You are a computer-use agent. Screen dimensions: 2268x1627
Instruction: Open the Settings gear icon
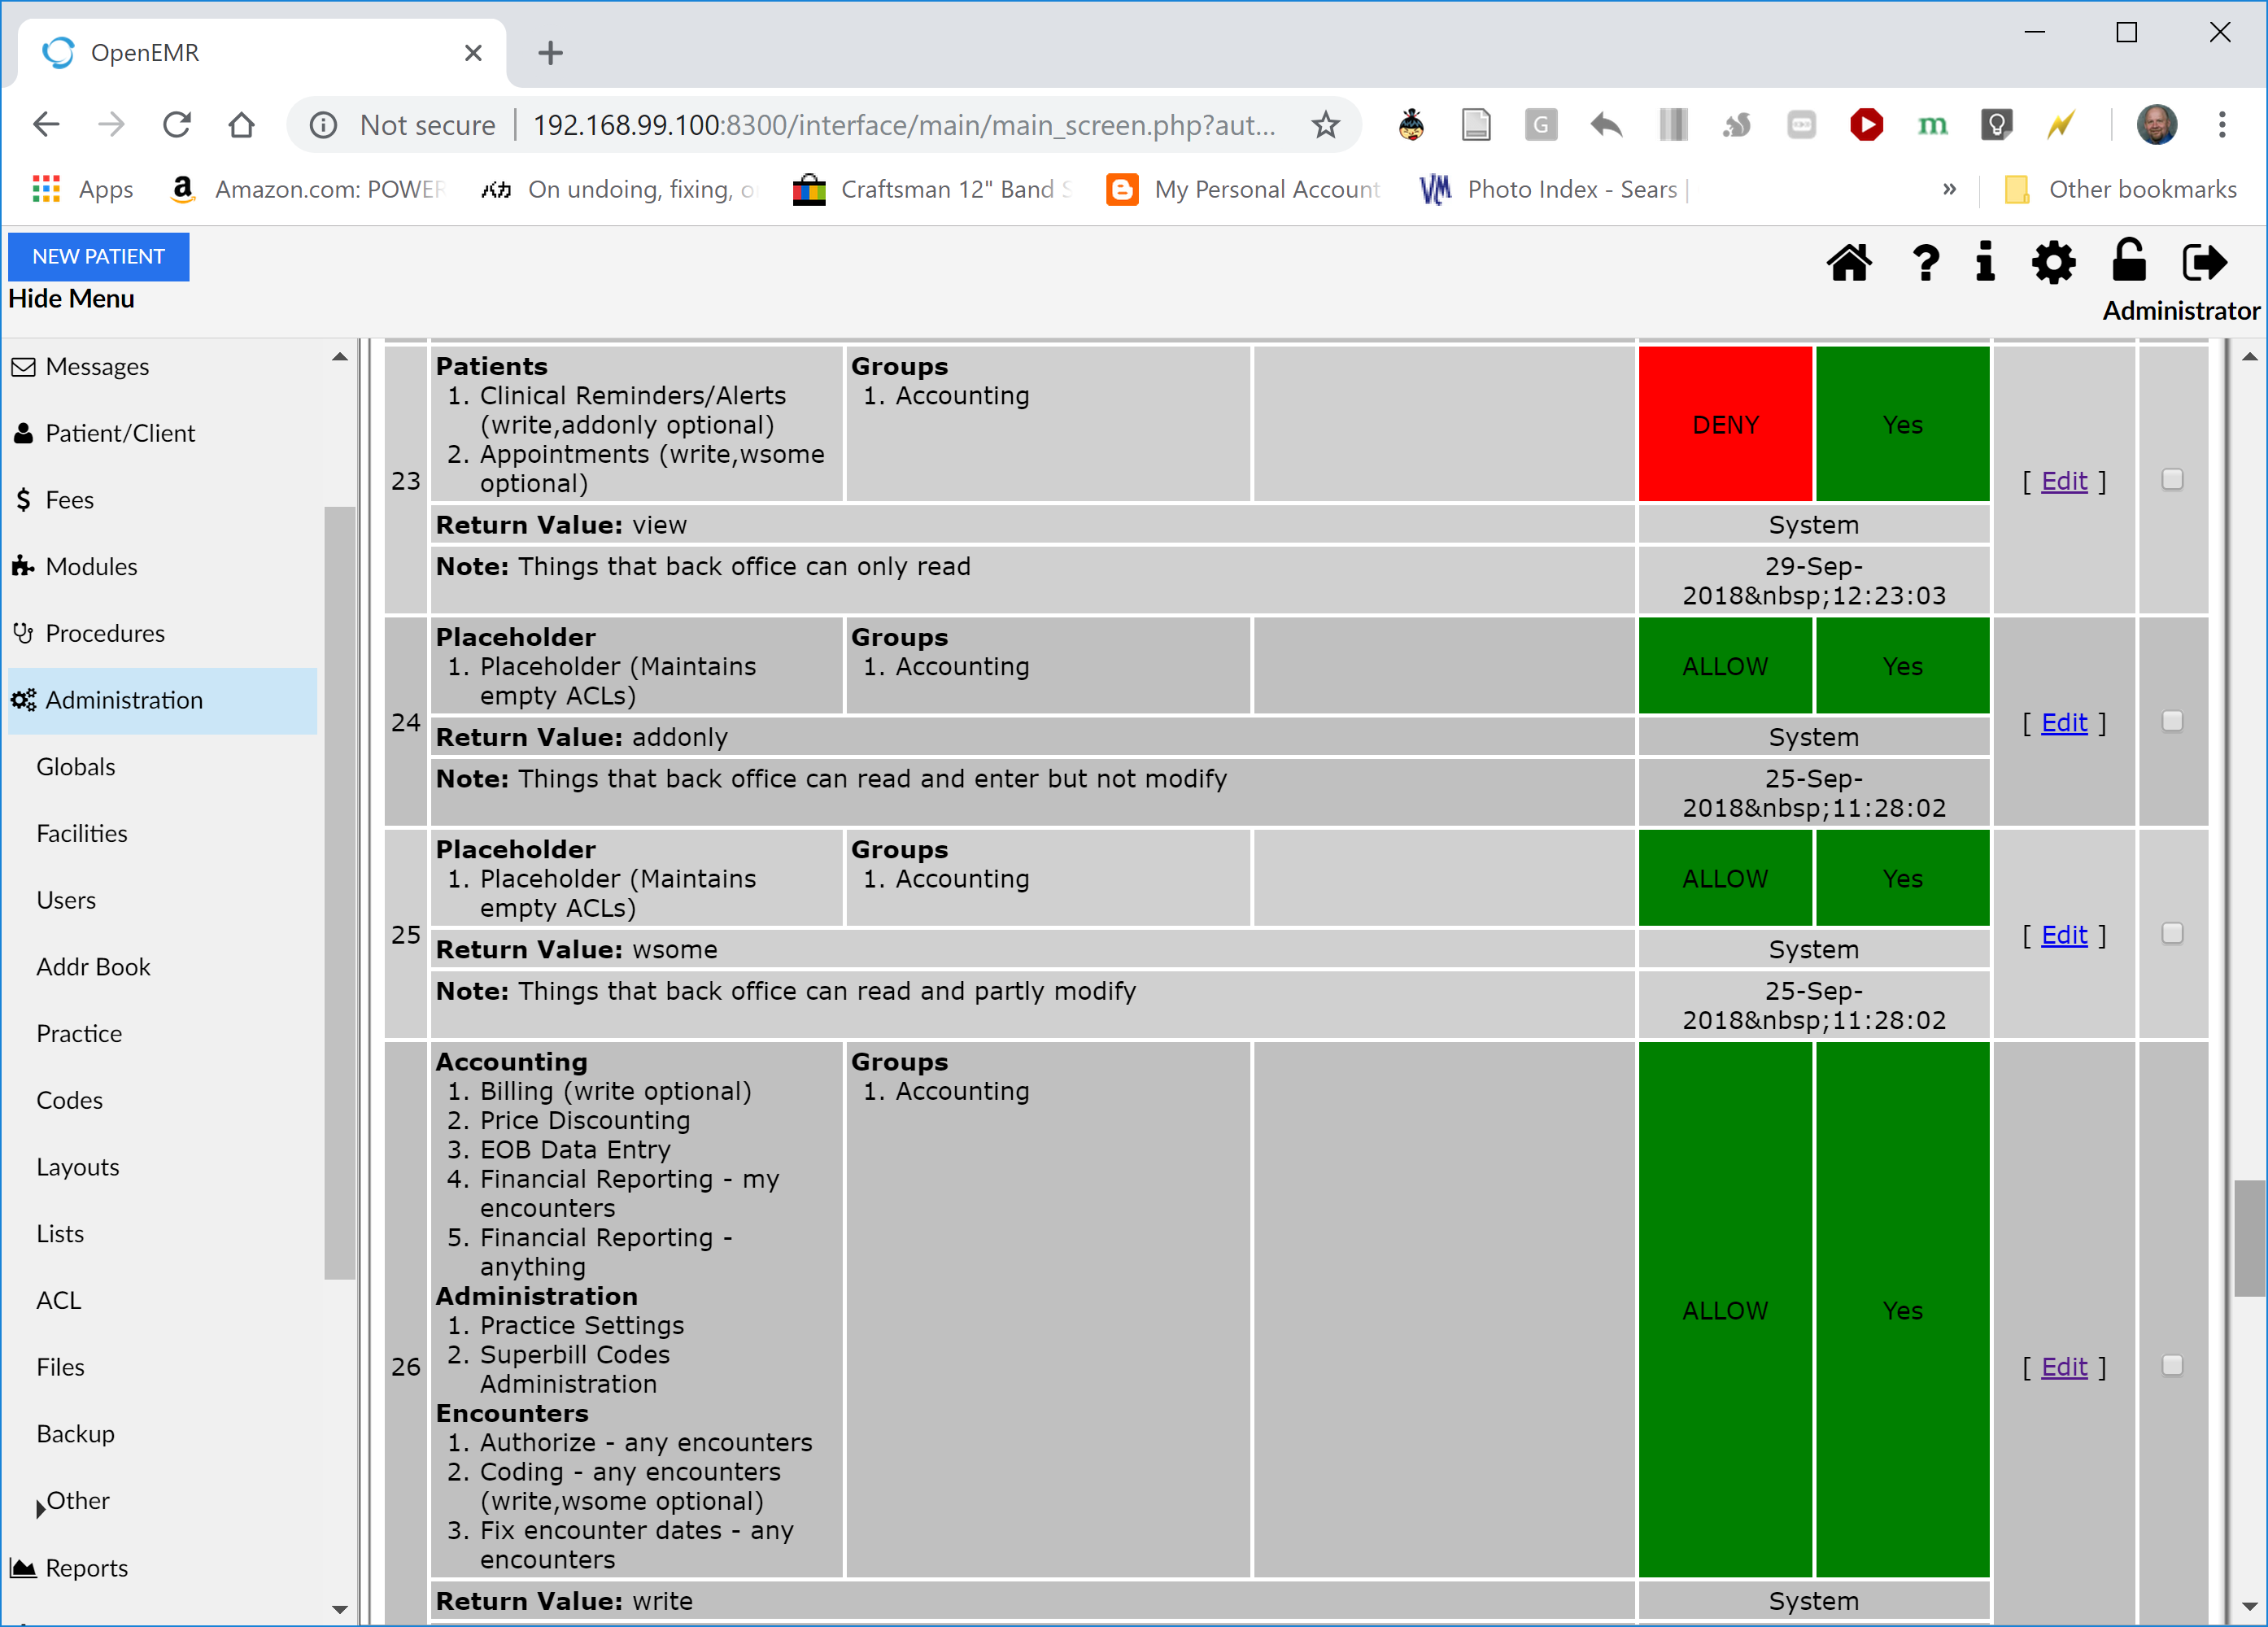[2053, 263]
